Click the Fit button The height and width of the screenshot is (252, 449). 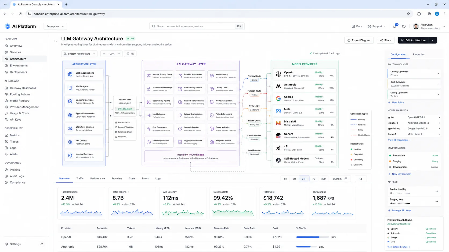click(x=130, y=54)
